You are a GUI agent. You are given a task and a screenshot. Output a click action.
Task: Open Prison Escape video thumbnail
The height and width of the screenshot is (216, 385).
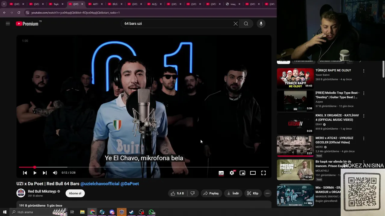pos(295,169)
